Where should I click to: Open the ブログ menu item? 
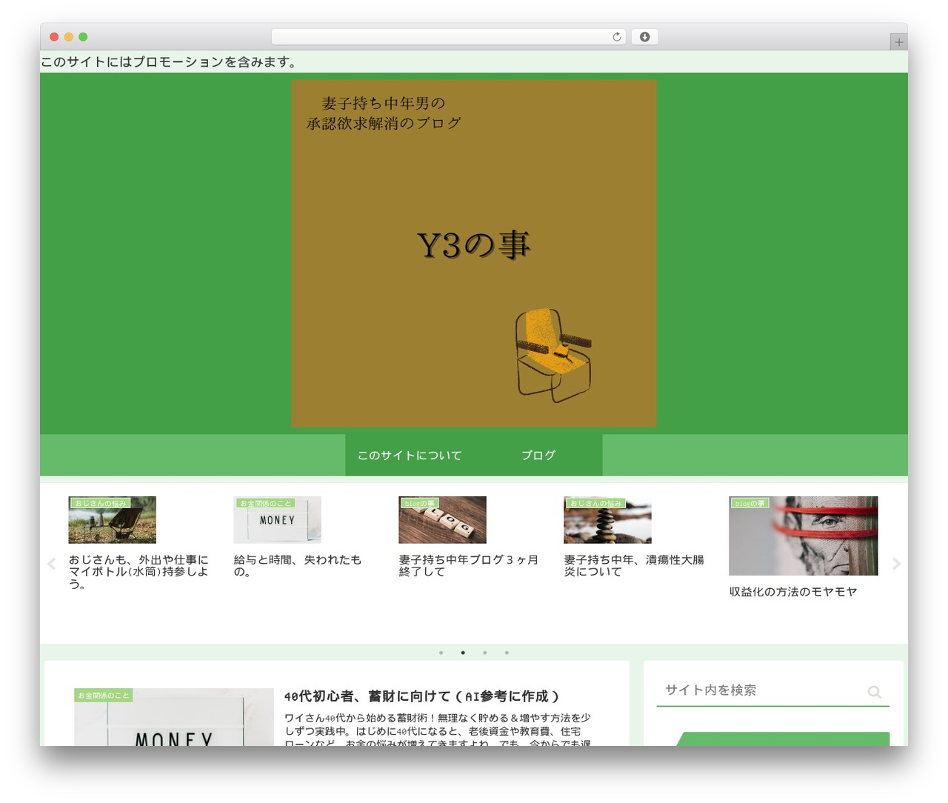pyautogui.click(x=538, y=455)
